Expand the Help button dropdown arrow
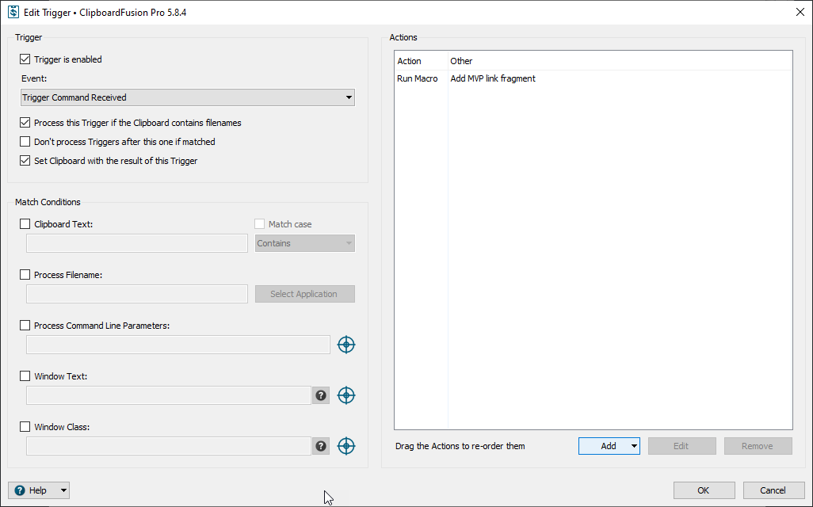 click(x=63, y=490)
